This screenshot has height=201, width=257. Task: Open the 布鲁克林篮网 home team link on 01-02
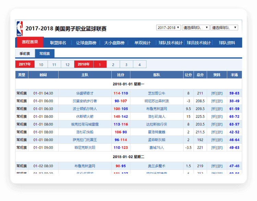[x=85, y=166]
